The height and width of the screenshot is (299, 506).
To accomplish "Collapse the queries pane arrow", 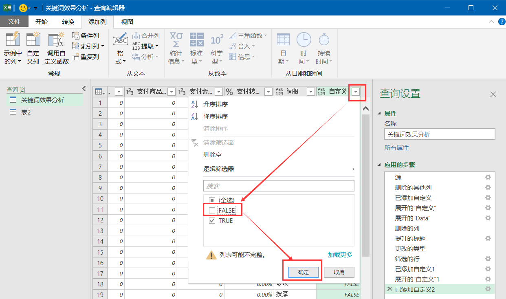I will [x=84, y=88].
